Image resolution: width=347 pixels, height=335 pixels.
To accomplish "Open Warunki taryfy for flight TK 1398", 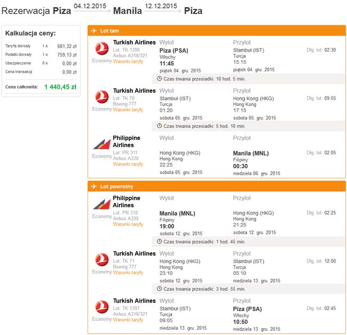I will [128, 61].
